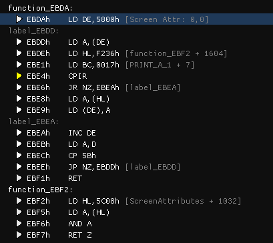Click the arrow marker beside EBDAh
273x243 pixels.
pos(19,19)
